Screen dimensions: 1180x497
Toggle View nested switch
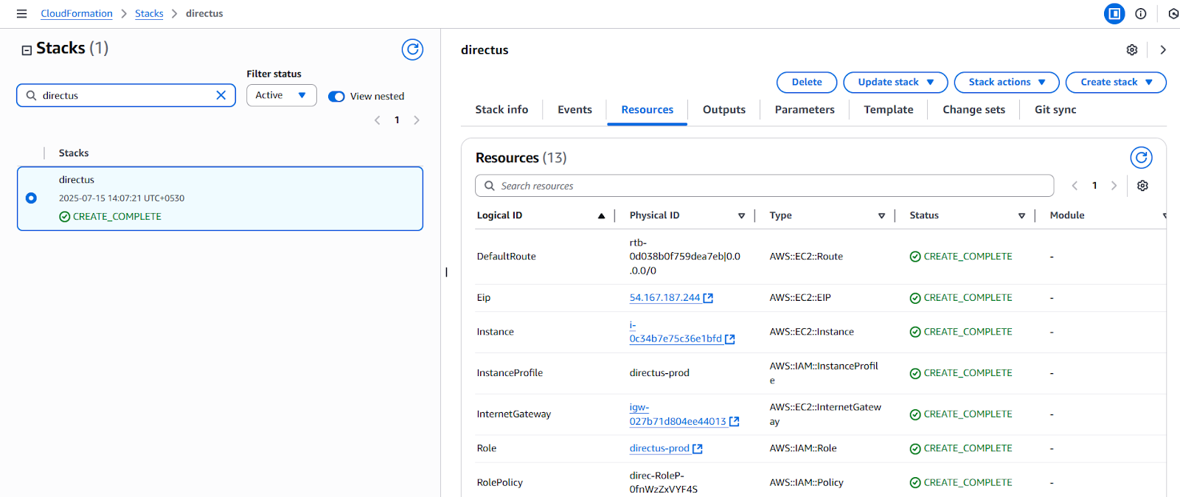pyautogui.click(x=336, y=97)
